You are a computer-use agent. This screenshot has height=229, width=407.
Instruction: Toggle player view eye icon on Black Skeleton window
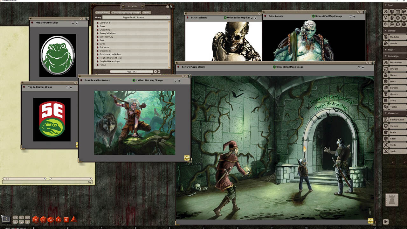pyautogui.click(x=252, y=18)
